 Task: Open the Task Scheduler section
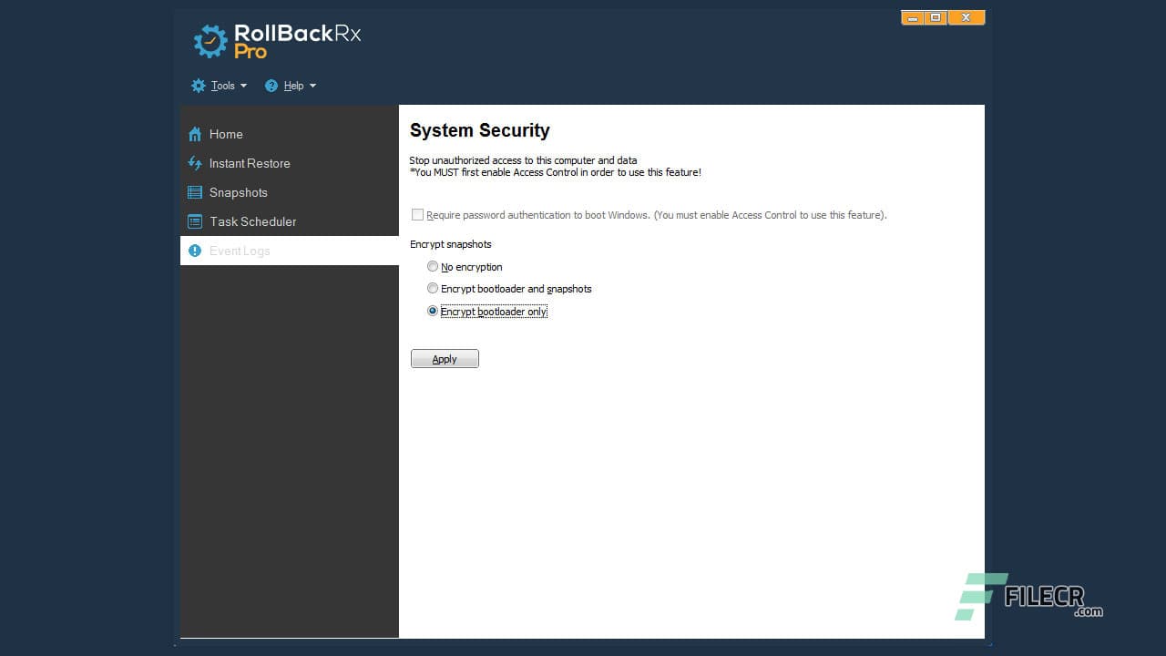pyautogui.click(x=252, y=220)
